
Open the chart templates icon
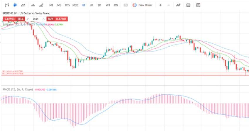click(x=198, y=5)
